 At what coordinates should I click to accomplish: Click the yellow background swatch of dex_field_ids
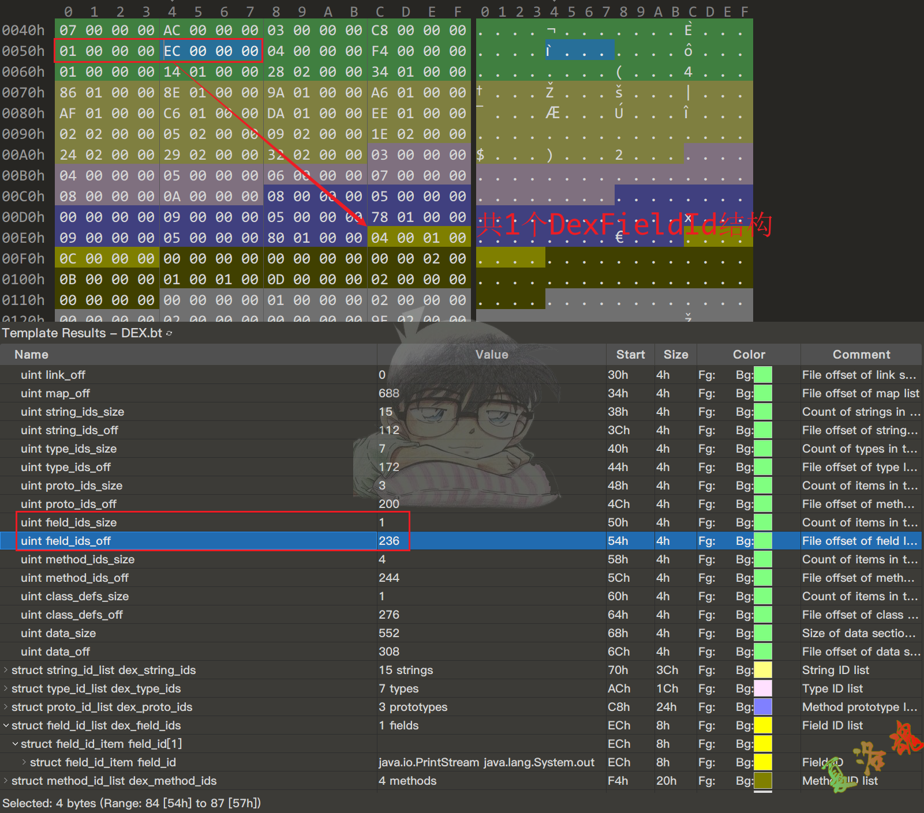point(763,725)
